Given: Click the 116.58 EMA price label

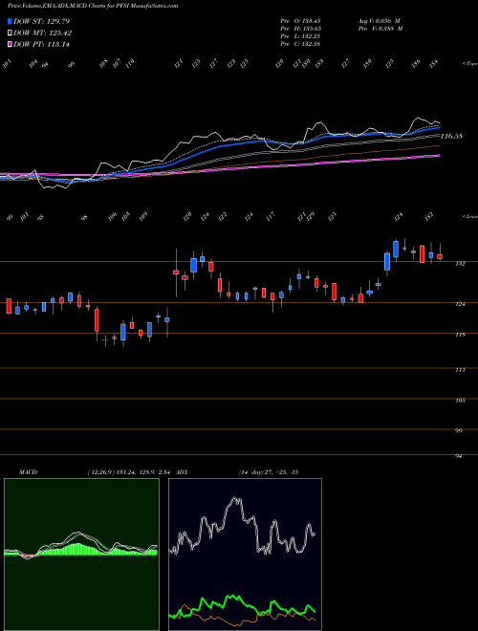Looking at the screenshot, I should (451, 137).
